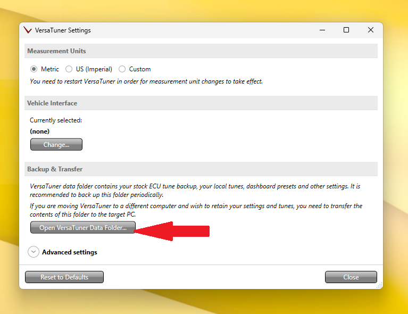
Task: Click the VersaTuner logo icon in the title bar
Action: pyautogui.click(x=28, y=30)
